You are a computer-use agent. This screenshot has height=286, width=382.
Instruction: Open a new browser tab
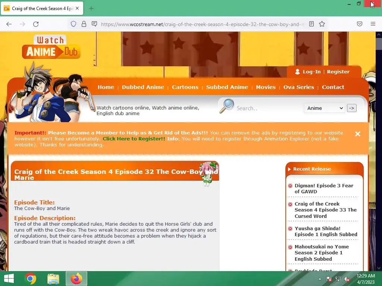click(x=91, y=9)
